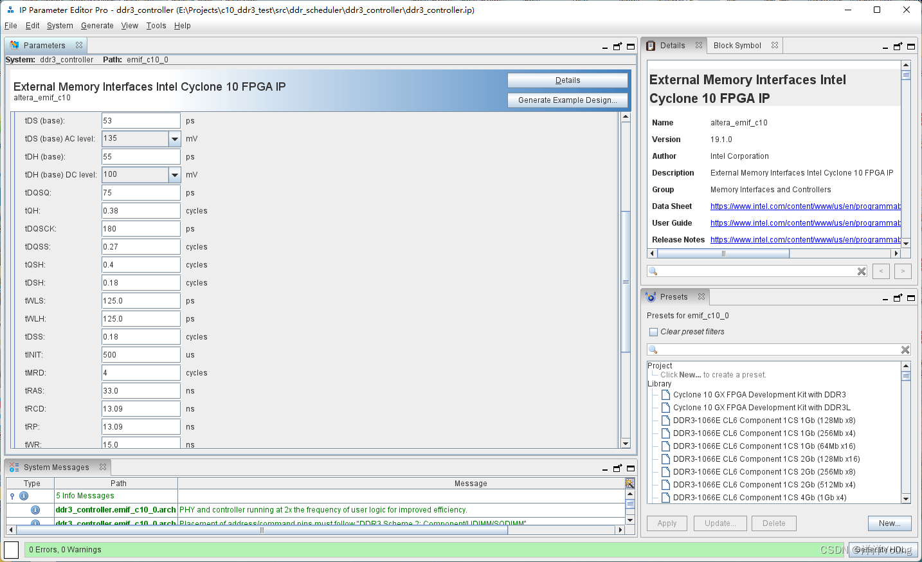
Task: Toggle Clear preset filters checkbox
Action: pyautogui.click(x=654, y=332)
